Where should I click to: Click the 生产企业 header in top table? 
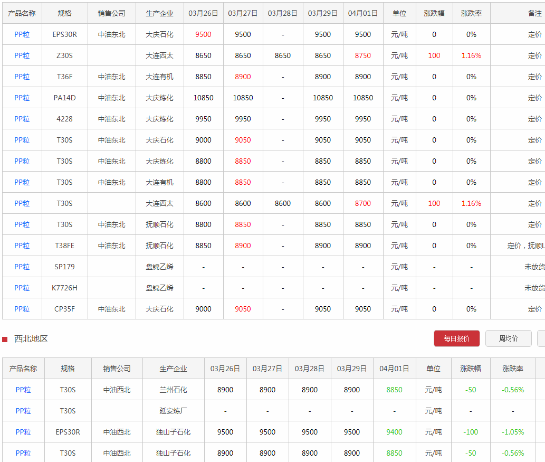coord(159,13)
